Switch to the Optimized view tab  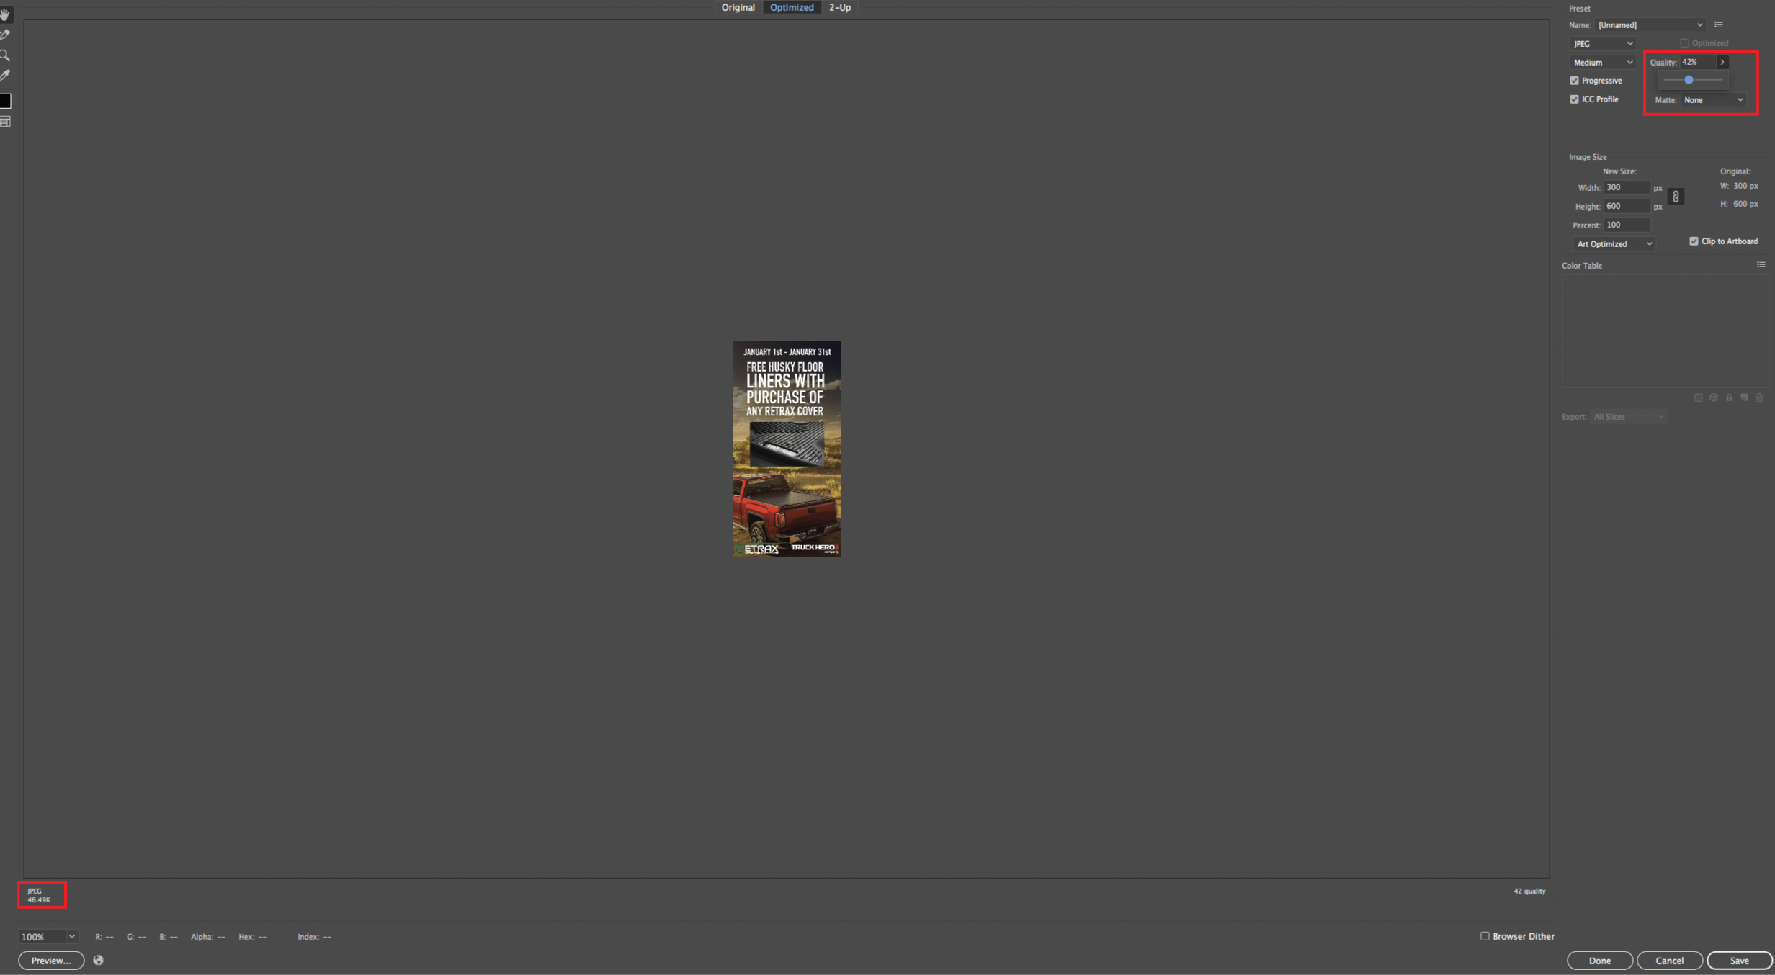792,7
